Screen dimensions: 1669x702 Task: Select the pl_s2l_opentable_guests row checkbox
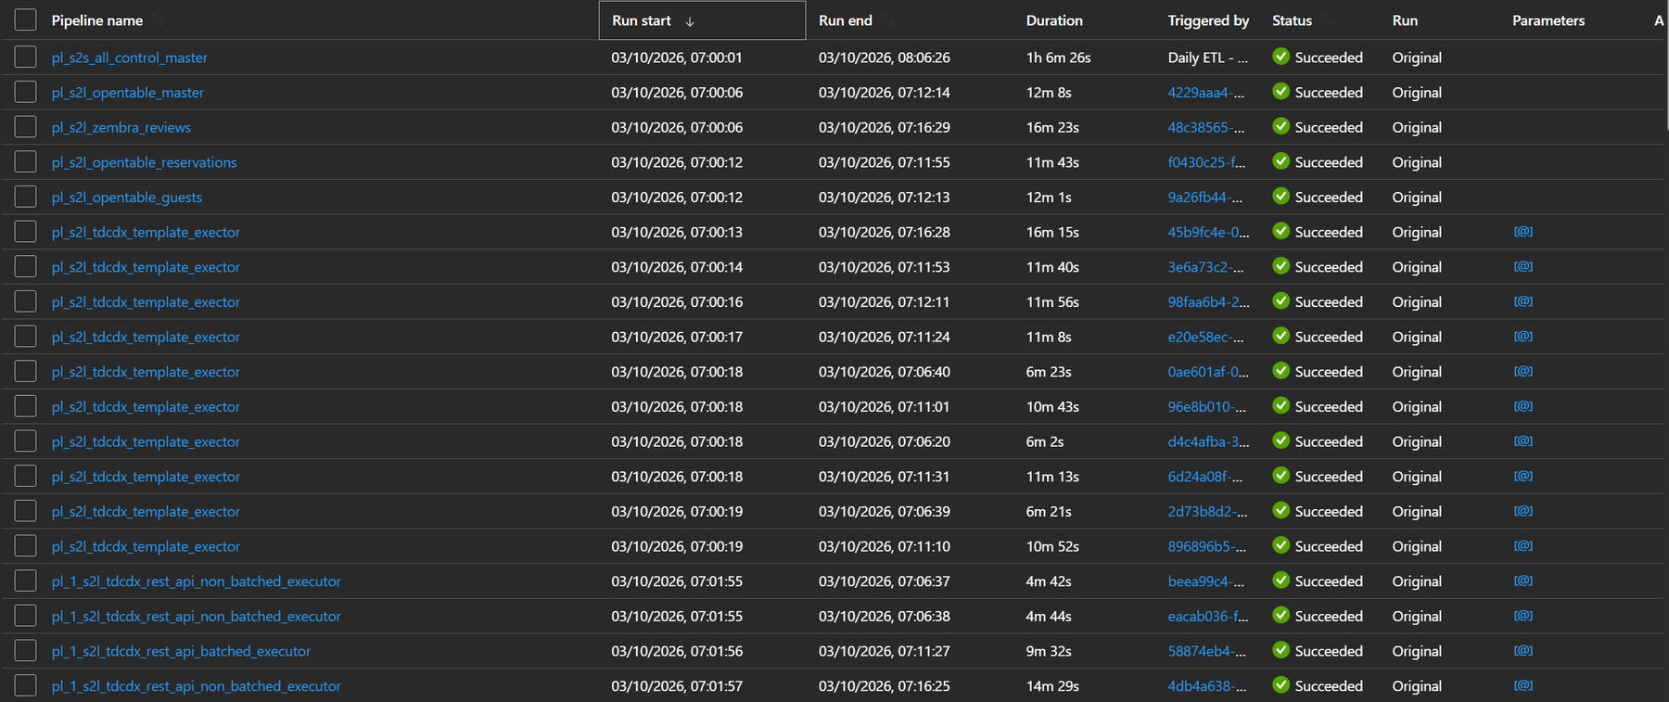tap(26, 198)
